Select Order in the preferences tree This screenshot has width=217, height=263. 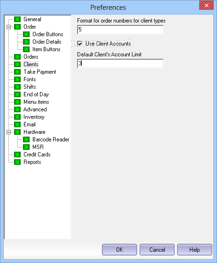coord(30,27)
